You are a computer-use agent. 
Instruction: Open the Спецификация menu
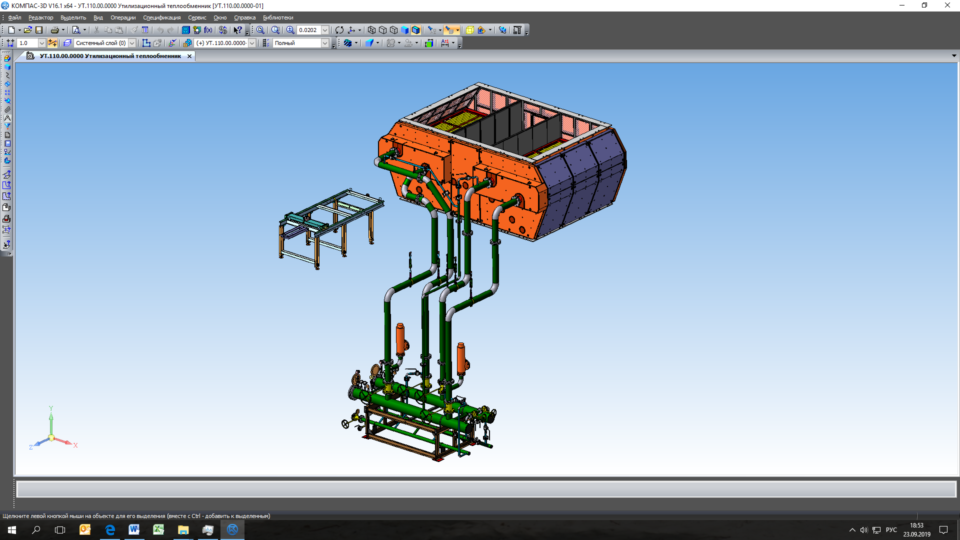161,17
